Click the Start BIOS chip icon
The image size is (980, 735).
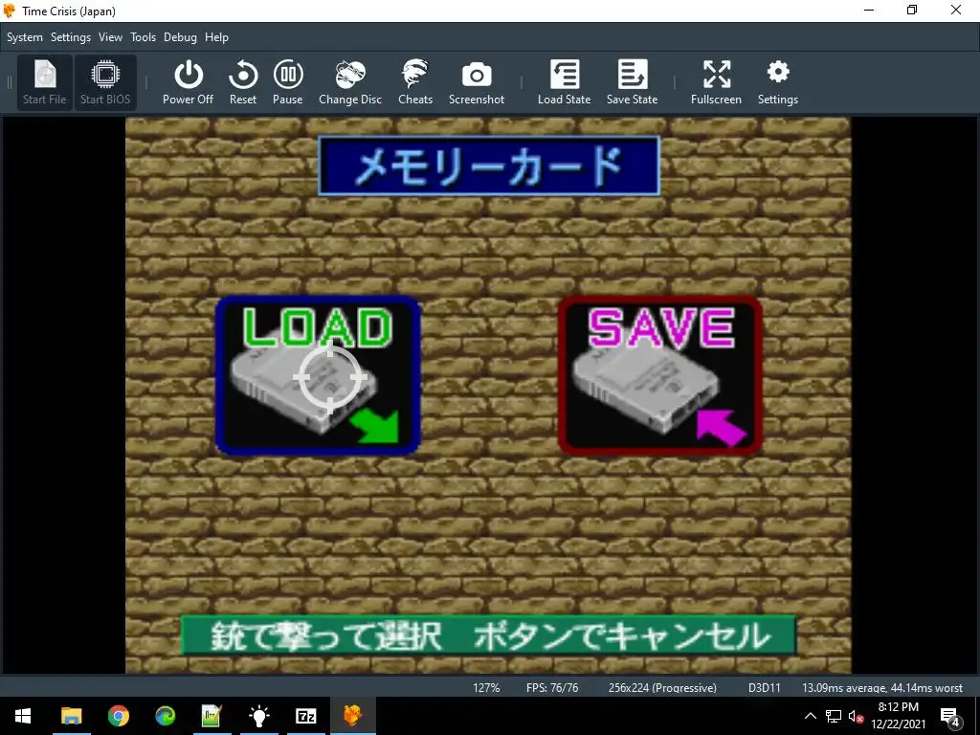tap(105, 82)
